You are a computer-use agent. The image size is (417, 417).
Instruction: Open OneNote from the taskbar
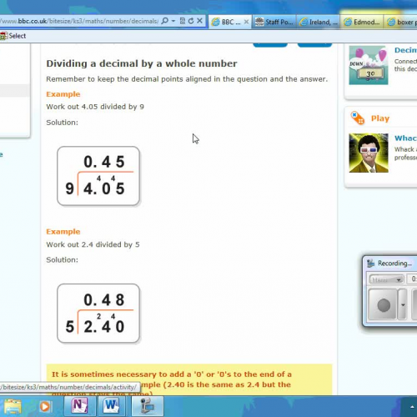(79, 406)
